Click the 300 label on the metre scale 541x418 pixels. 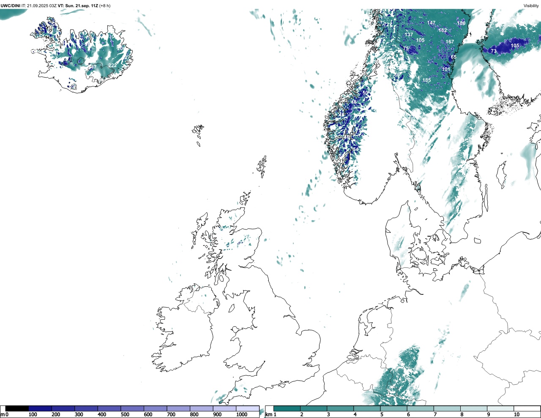79,415
